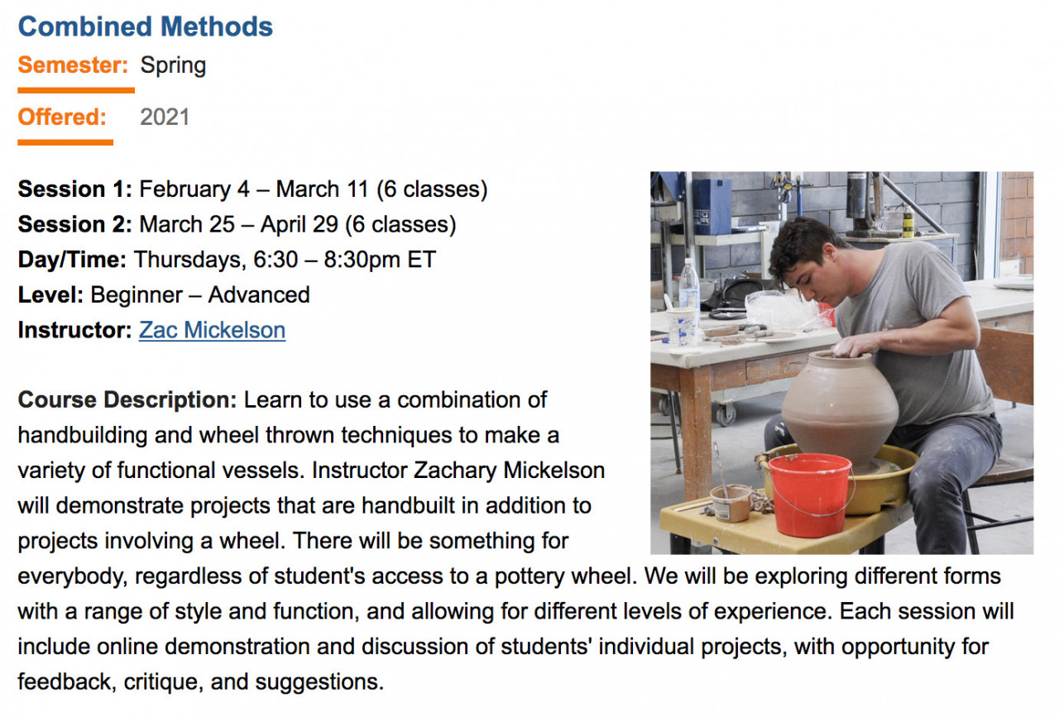Viewport: 1059px width, 717px height.
Task: Click the pottery wheel instructor photo
Action: point(841,362)
